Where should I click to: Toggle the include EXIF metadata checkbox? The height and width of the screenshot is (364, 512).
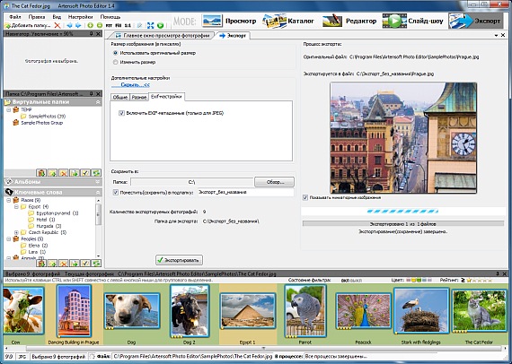(x=121, y=113)
